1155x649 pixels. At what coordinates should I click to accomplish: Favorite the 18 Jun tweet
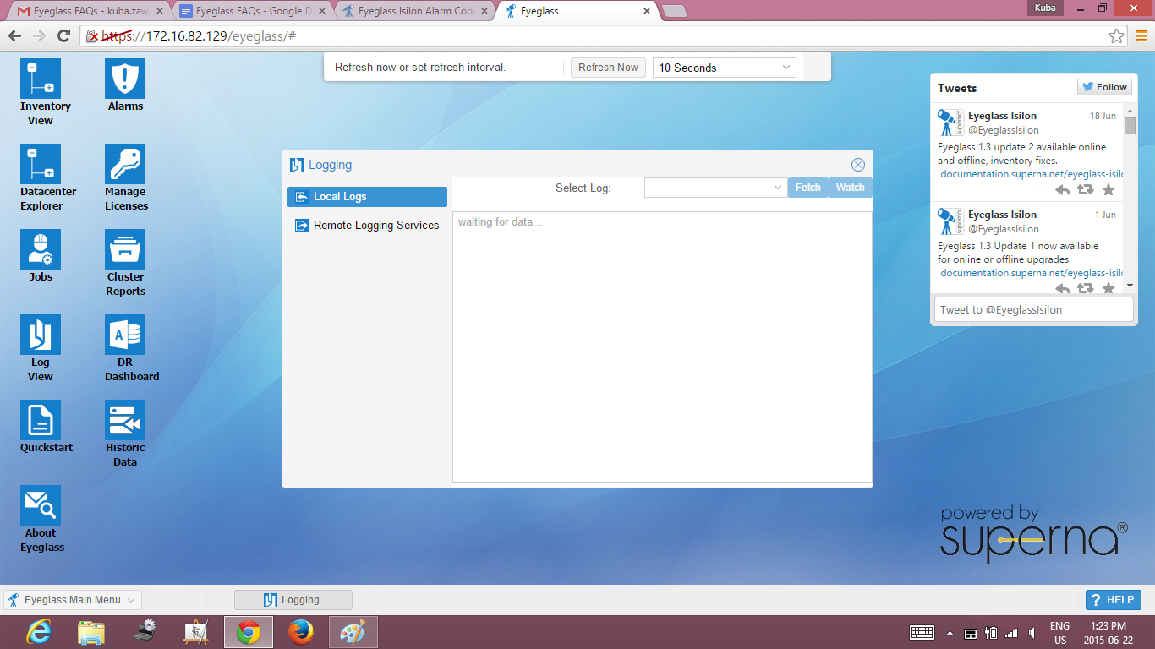pos(1108,190)
